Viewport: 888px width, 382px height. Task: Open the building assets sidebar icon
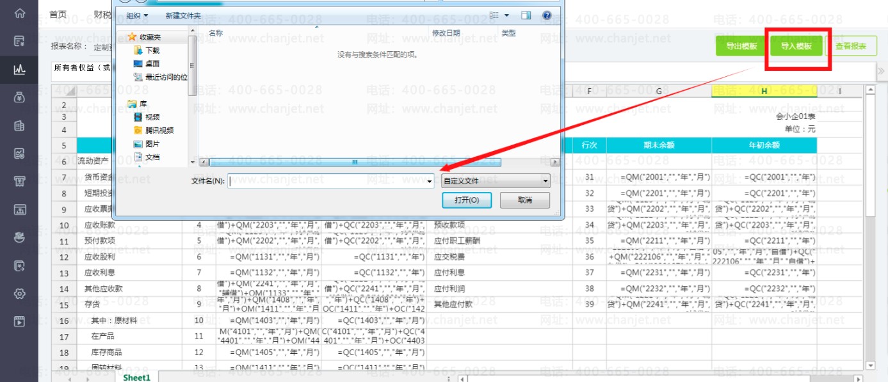(x=20, y=125)
